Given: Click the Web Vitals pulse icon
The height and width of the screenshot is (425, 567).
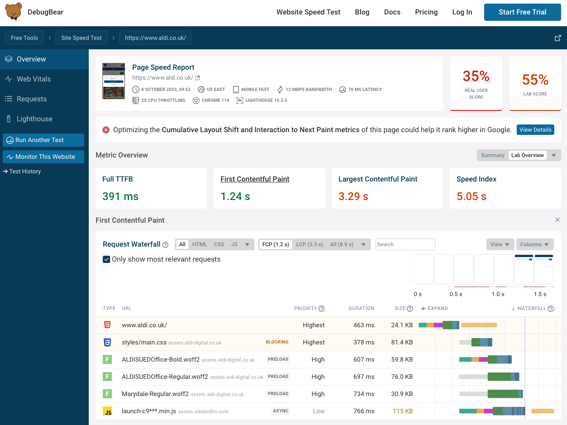Looking at the screenshot, I should (9, 79).
